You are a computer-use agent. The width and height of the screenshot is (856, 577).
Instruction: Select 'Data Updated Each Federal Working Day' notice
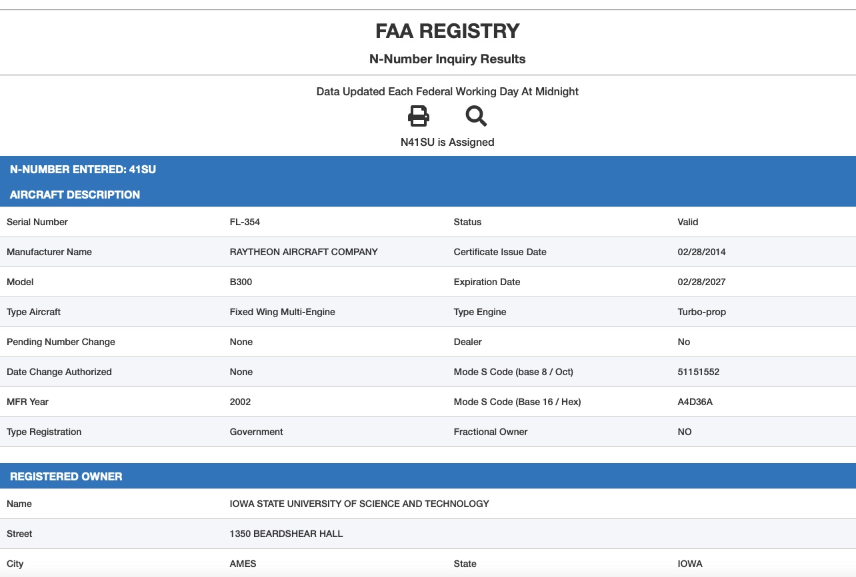(x=447, y=91)
